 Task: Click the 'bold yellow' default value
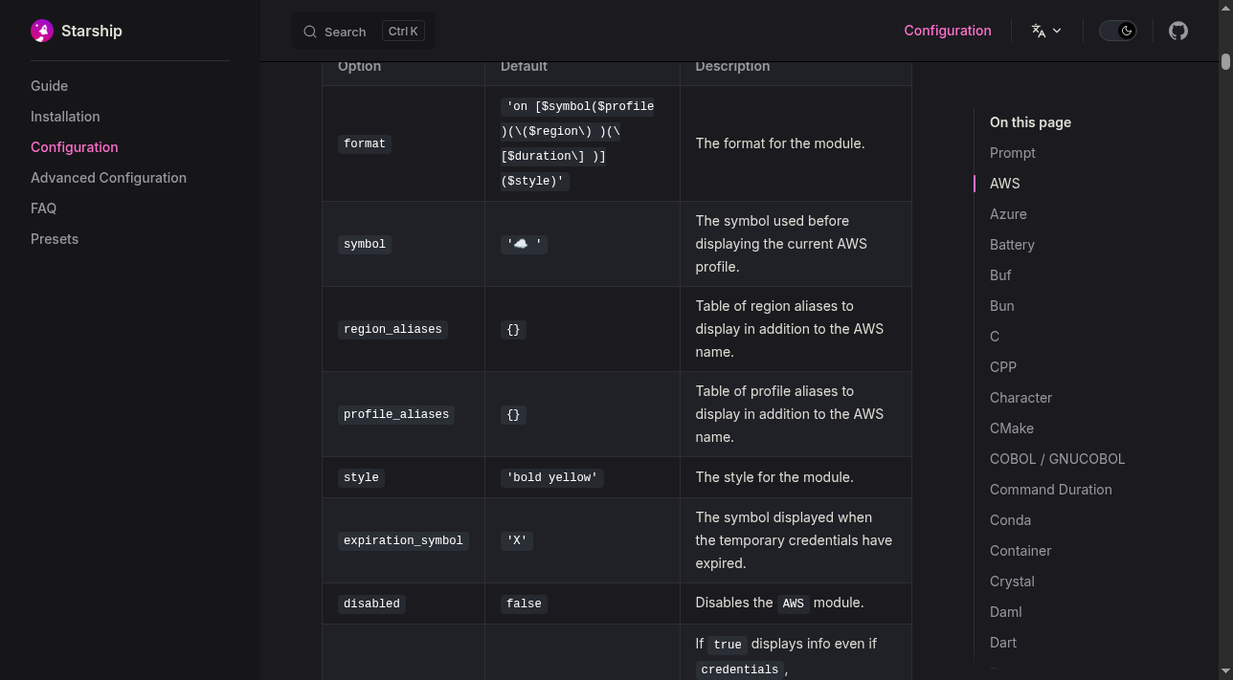tap(552, 477)
